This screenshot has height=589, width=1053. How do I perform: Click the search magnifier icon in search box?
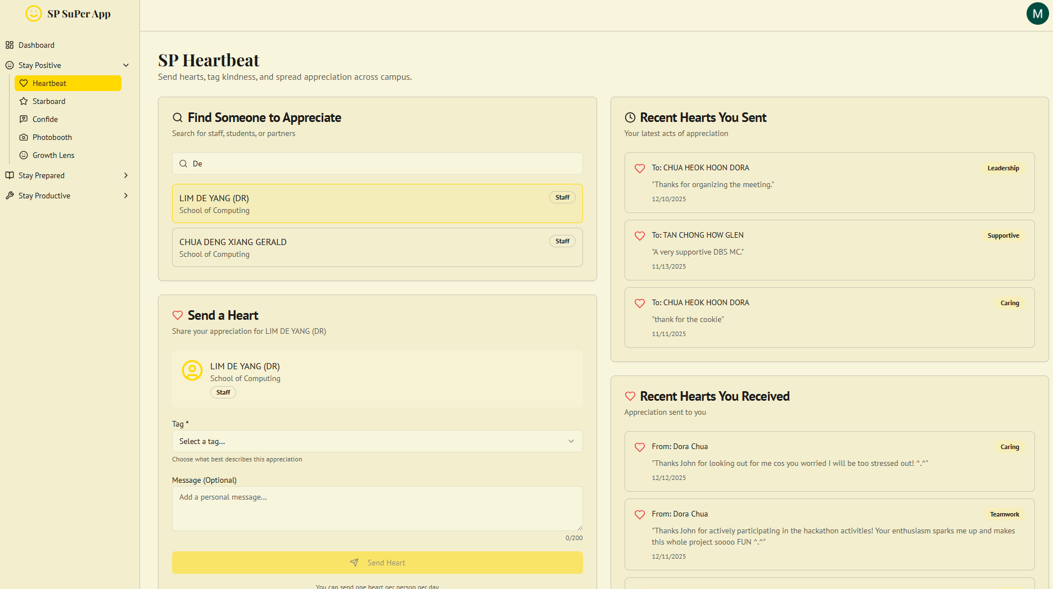pyautogui.click(x=183, y=164)
